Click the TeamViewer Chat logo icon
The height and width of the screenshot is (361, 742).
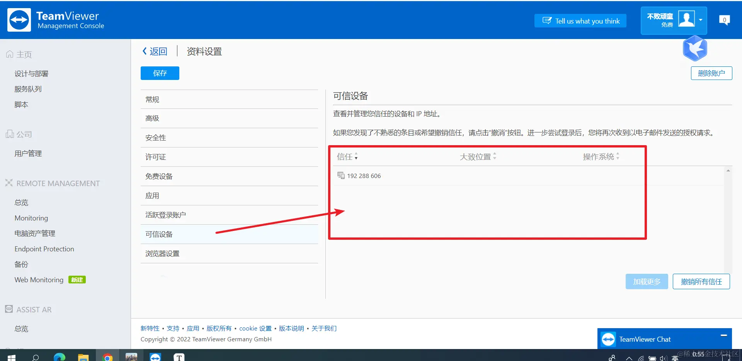[608, 339]
